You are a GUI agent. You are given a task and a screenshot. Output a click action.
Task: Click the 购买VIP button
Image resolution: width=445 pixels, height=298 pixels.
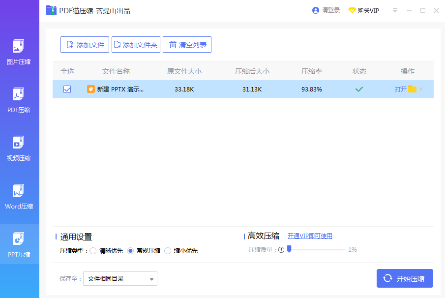pyautogui.click(x=364, y=10)
